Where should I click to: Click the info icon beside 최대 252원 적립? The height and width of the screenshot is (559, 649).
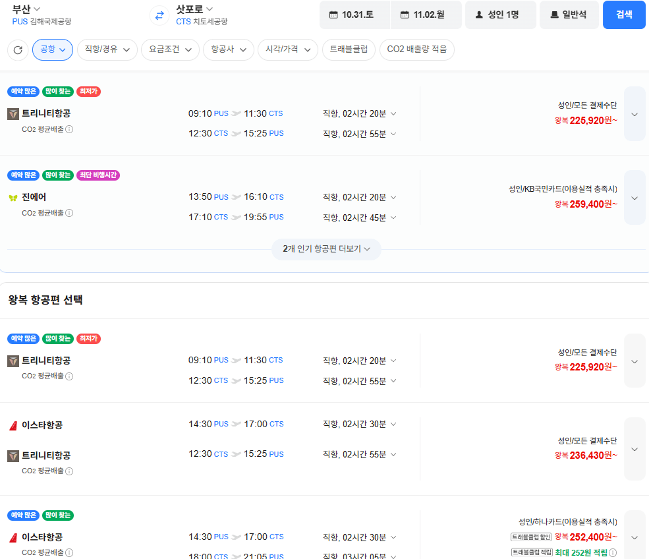click(x=613, y=552)
